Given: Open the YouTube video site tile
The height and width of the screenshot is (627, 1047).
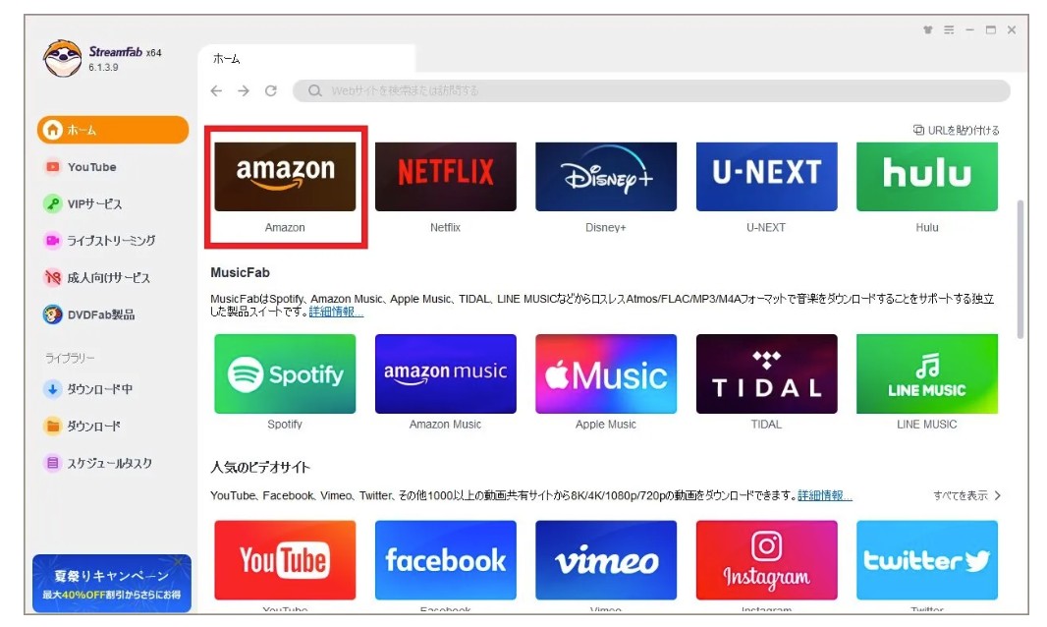Looking at the screenshot, I should tap(285, 560).
